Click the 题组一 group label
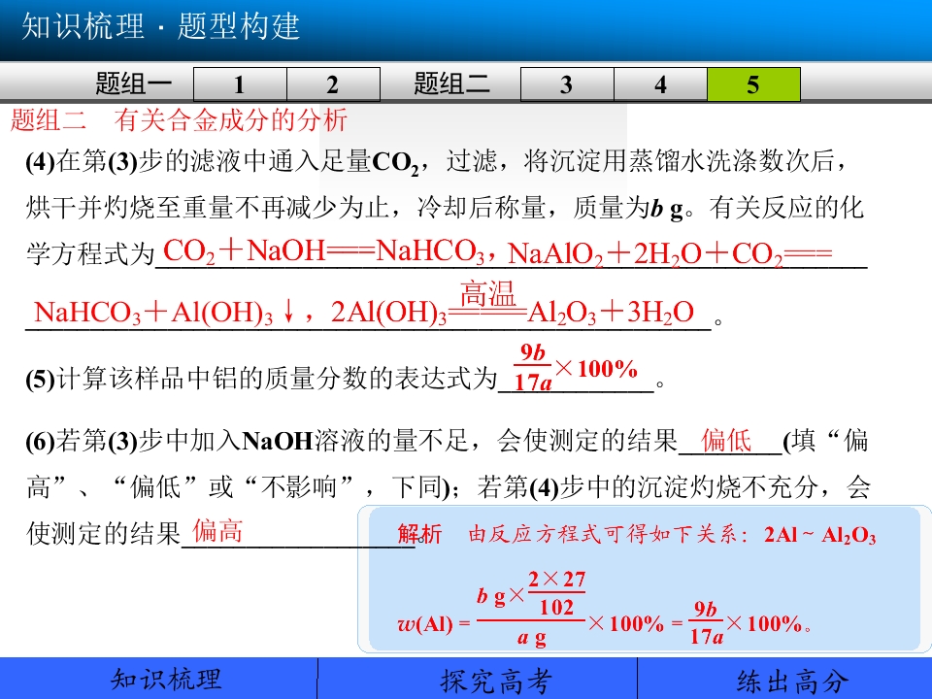This screenshot has width=932, height=699. pyautogui.click(x=134, y=83)
